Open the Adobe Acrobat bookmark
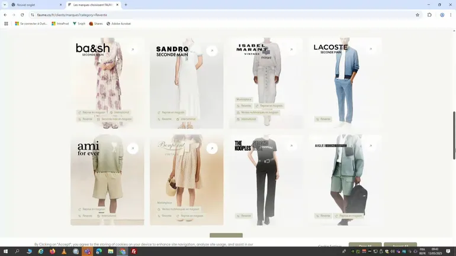This screenshot has height=256, width=456. (x=118, y=24)
